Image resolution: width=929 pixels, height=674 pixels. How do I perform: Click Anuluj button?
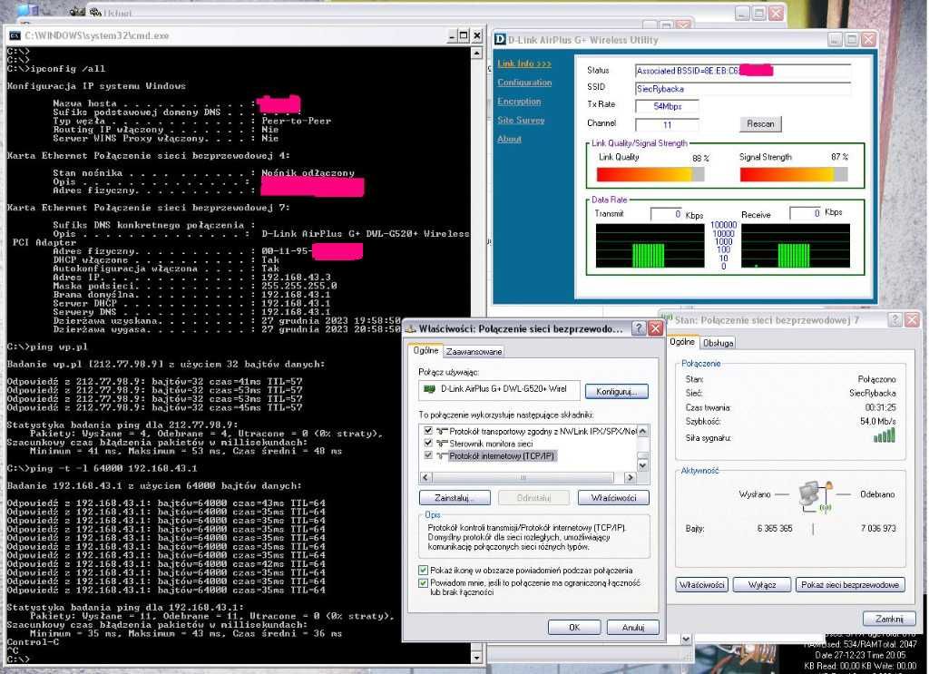632,627
